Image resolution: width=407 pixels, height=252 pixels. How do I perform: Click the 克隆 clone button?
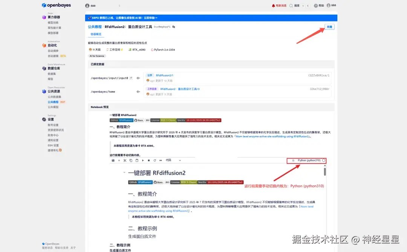pos(329,27)
